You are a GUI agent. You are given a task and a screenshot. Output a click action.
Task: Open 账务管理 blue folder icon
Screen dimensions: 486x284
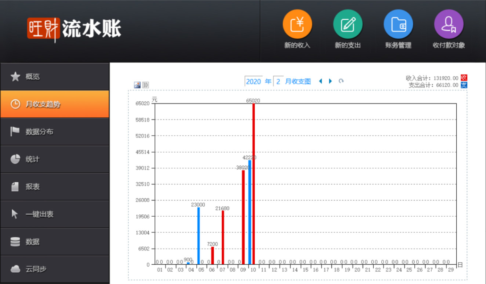[x=398, y=24]
